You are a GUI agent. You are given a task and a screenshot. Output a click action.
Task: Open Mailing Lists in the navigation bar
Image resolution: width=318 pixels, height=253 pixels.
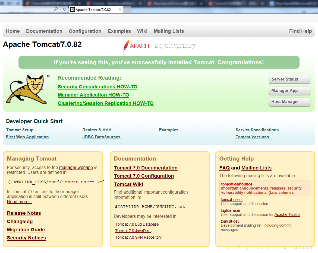pos(169,31)
